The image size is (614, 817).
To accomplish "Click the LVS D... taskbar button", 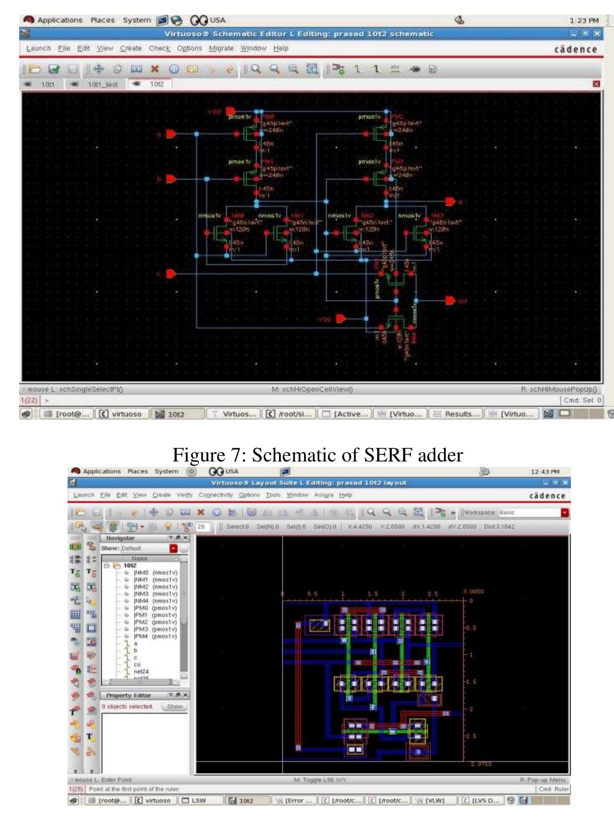I will [482, 800].
